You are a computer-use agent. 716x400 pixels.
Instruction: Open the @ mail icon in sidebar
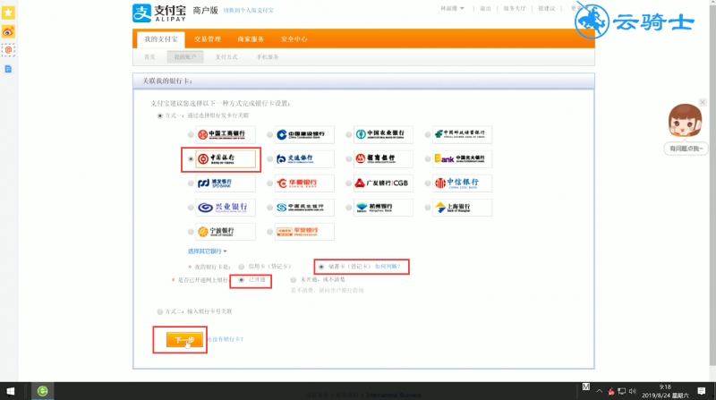(8, 50)
